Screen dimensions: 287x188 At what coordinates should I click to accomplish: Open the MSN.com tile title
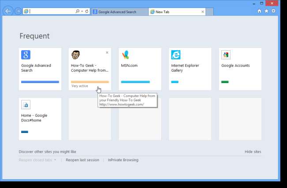tap(129, 66)
